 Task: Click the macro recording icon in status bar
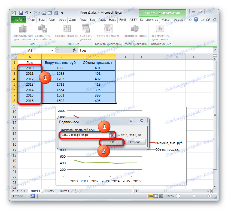[x=33, y=196]
